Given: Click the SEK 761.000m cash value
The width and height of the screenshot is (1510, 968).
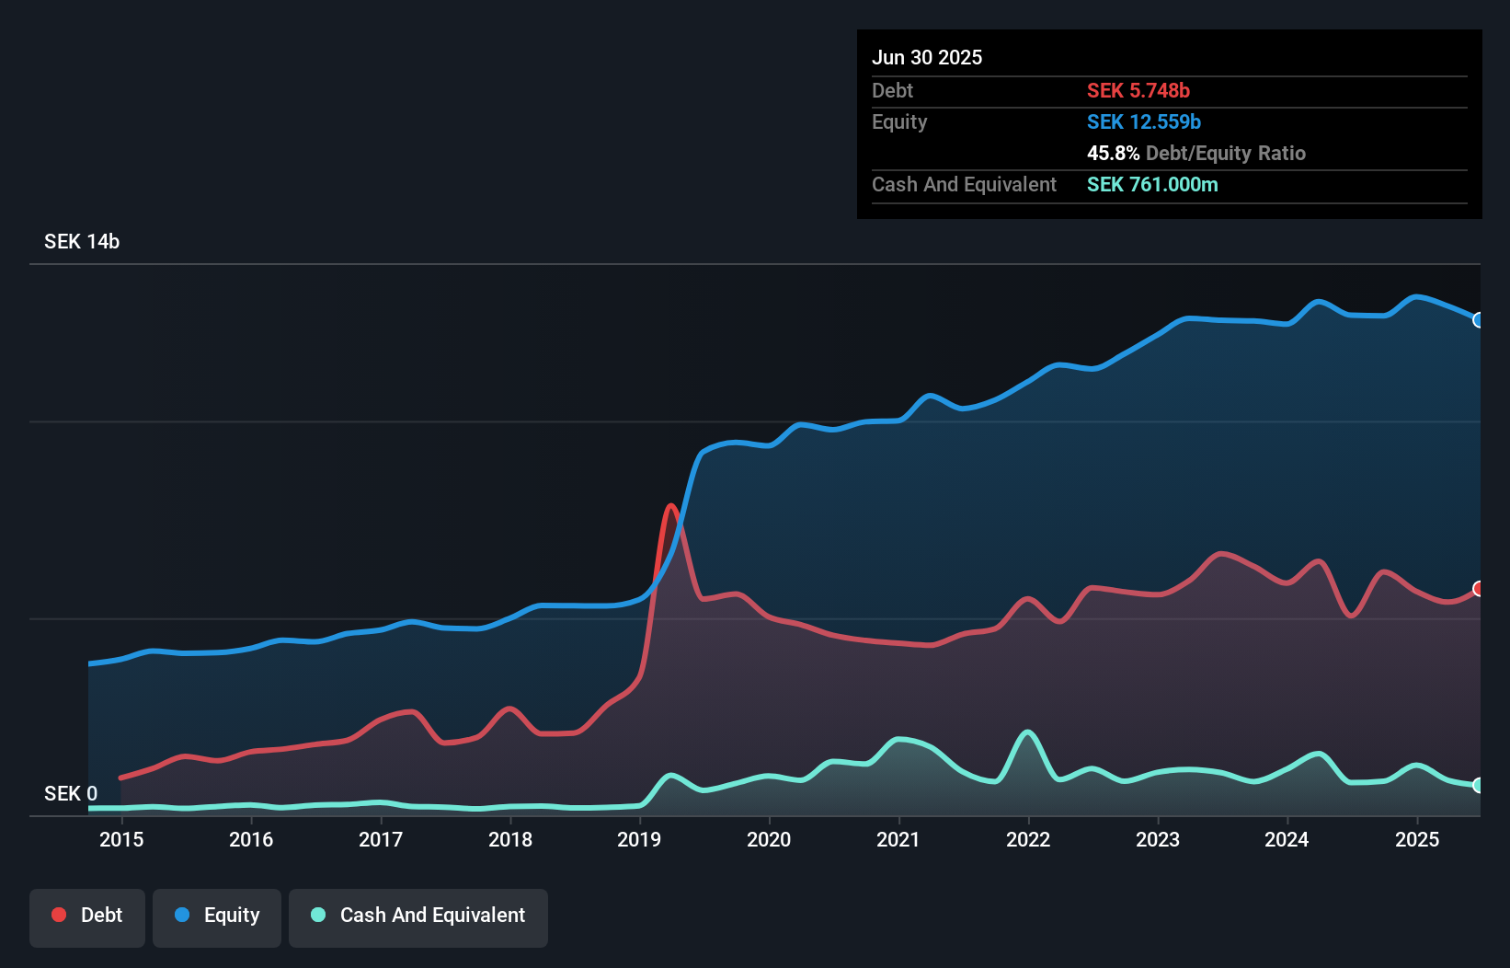Looking at the screenshot, I should tap(1152, 185).
